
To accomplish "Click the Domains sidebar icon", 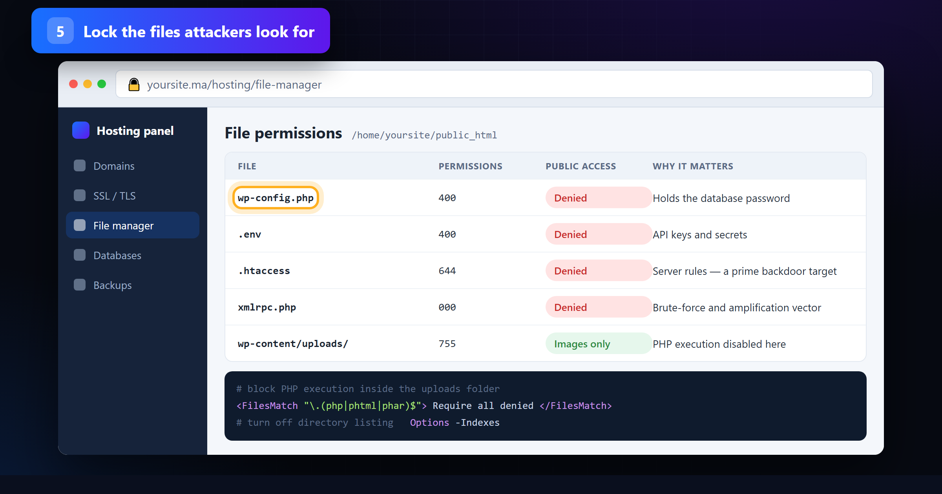I will point(80,165).
